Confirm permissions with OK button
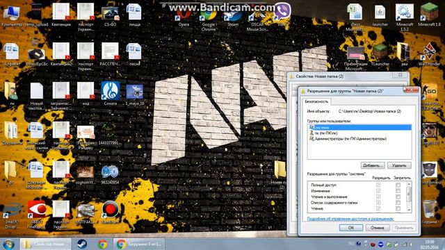445x250 pixels. pyautogui.click(x=351, y=228)
